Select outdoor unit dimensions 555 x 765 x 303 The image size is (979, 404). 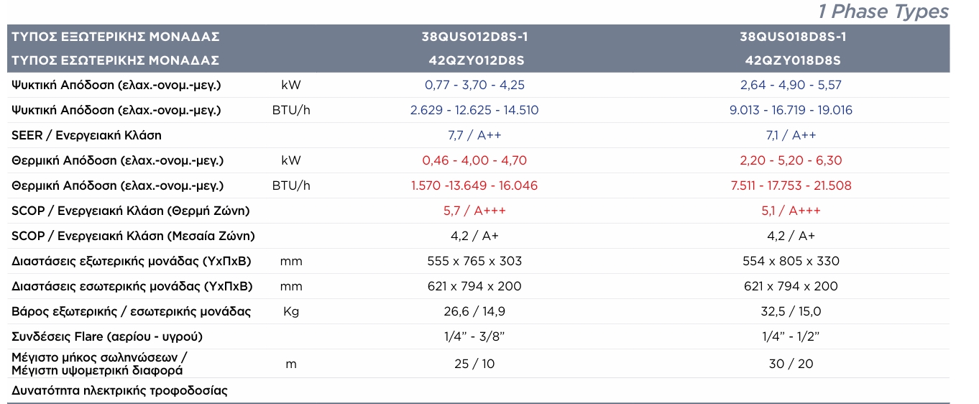pyautogui.click(x=474, y=261)
